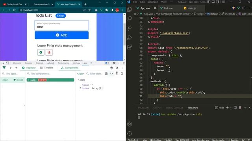Toggle VS Code primary sidebar layout

(209, 2)
